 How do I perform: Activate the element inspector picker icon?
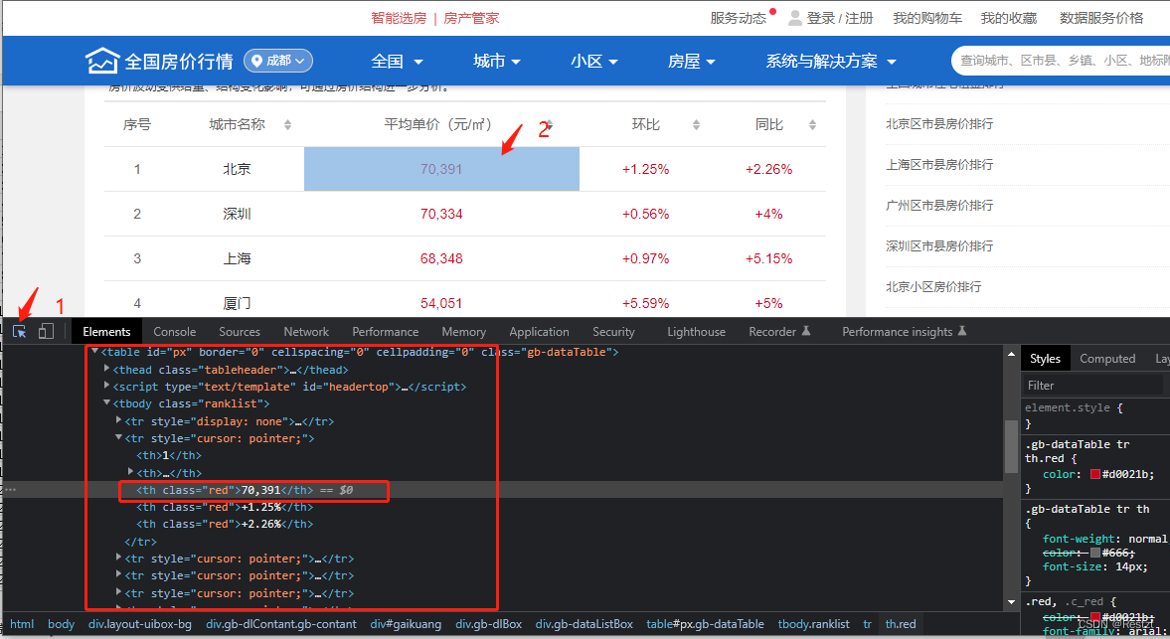pyautogui.click(x=20, y=332)
